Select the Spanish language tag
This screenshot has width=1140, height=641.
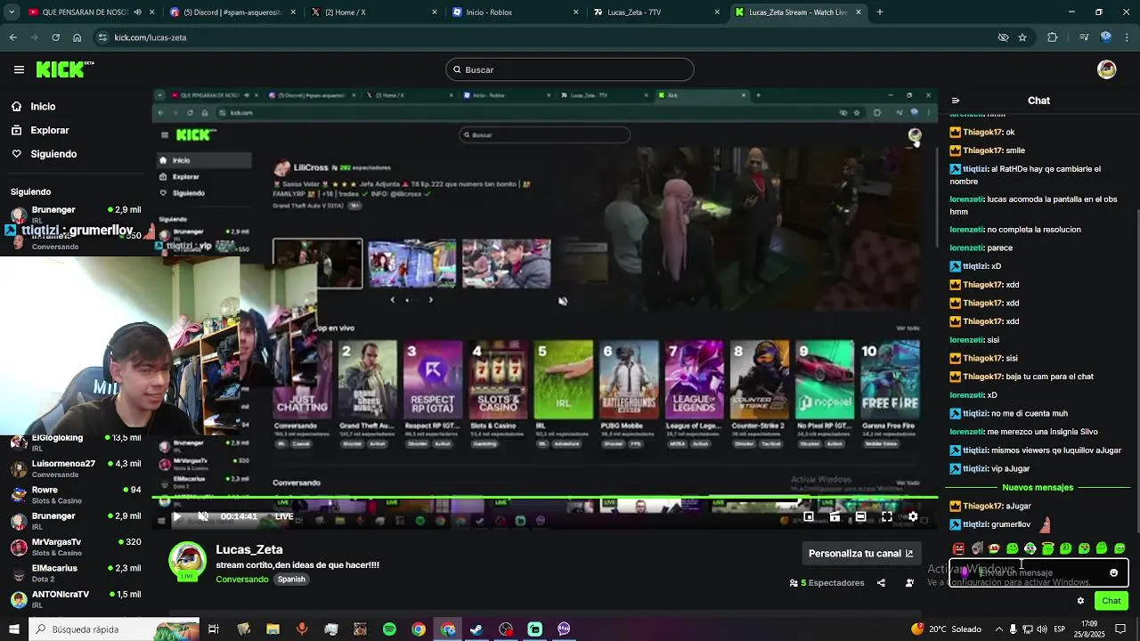(291, 579)
